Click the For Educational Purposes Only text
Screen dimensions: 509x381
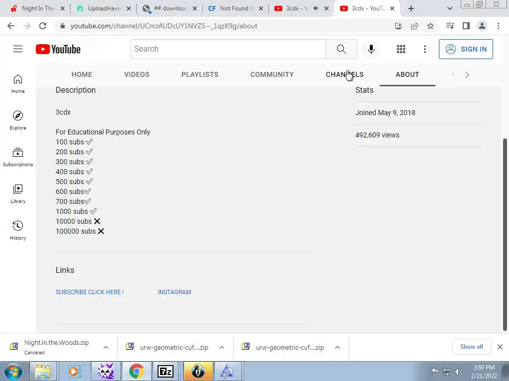[x=103, y=132]
